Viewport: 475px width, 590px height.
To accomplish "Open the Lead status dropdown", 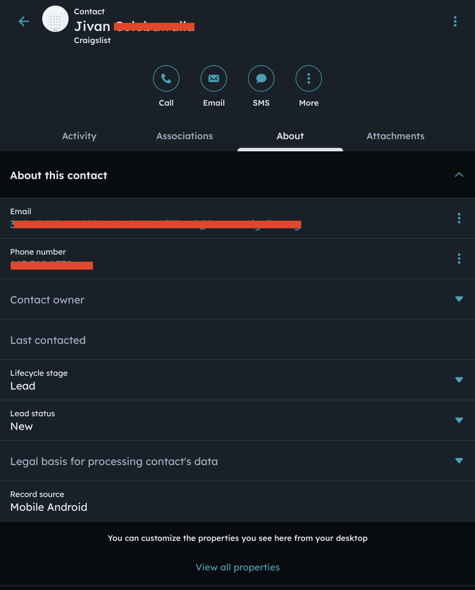I will tap(459, 420).
